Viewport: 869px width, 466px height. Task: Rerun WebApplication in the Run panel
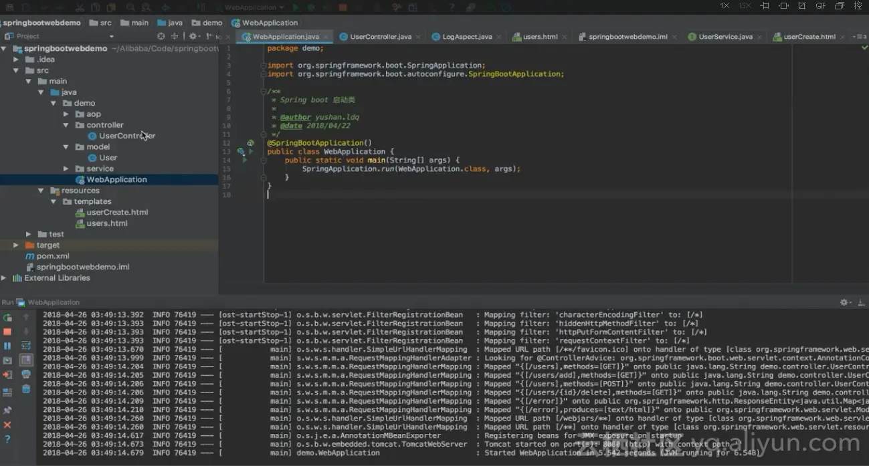7,318
